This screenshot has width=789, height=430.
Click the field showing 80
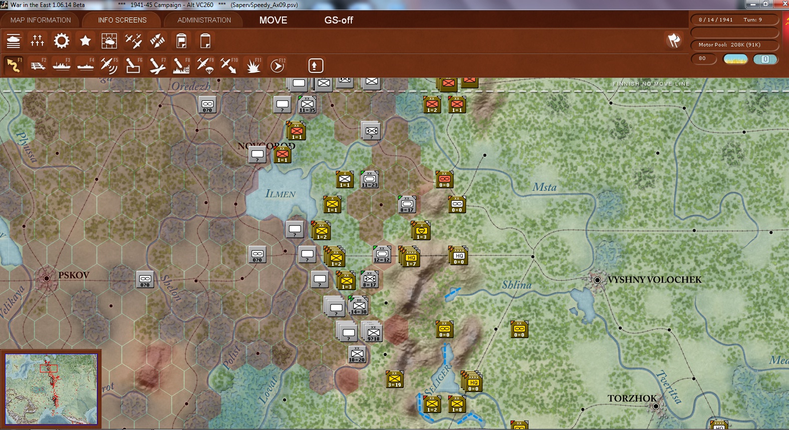[704, 58]
